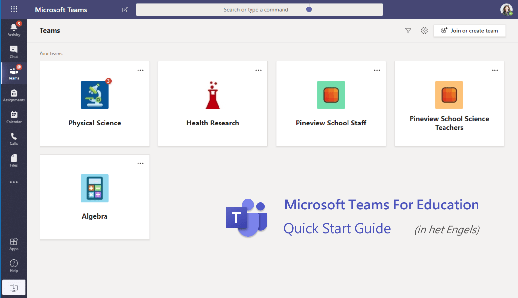Click the new chat compose icon
The image size is (518, 298).
coord(125,10)
